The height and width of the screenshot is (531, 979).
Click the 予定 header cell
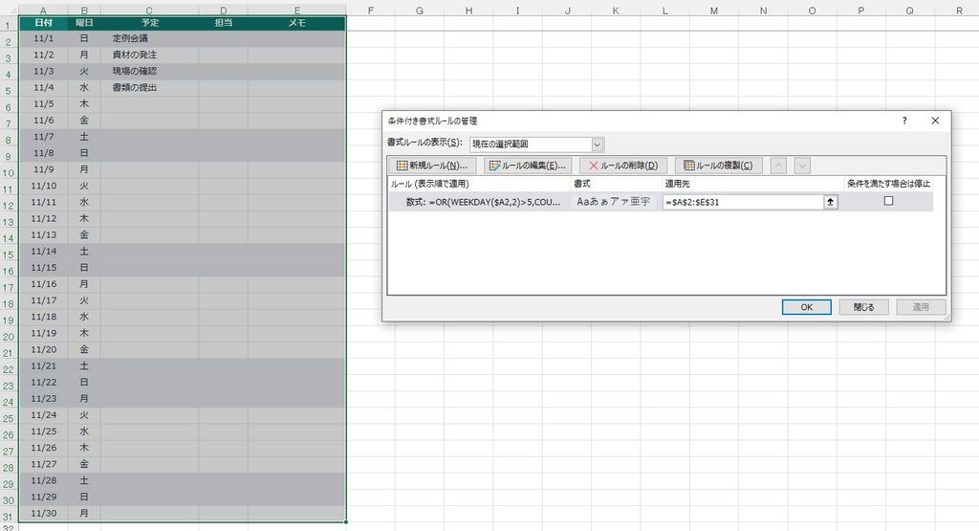click(149, 23)
